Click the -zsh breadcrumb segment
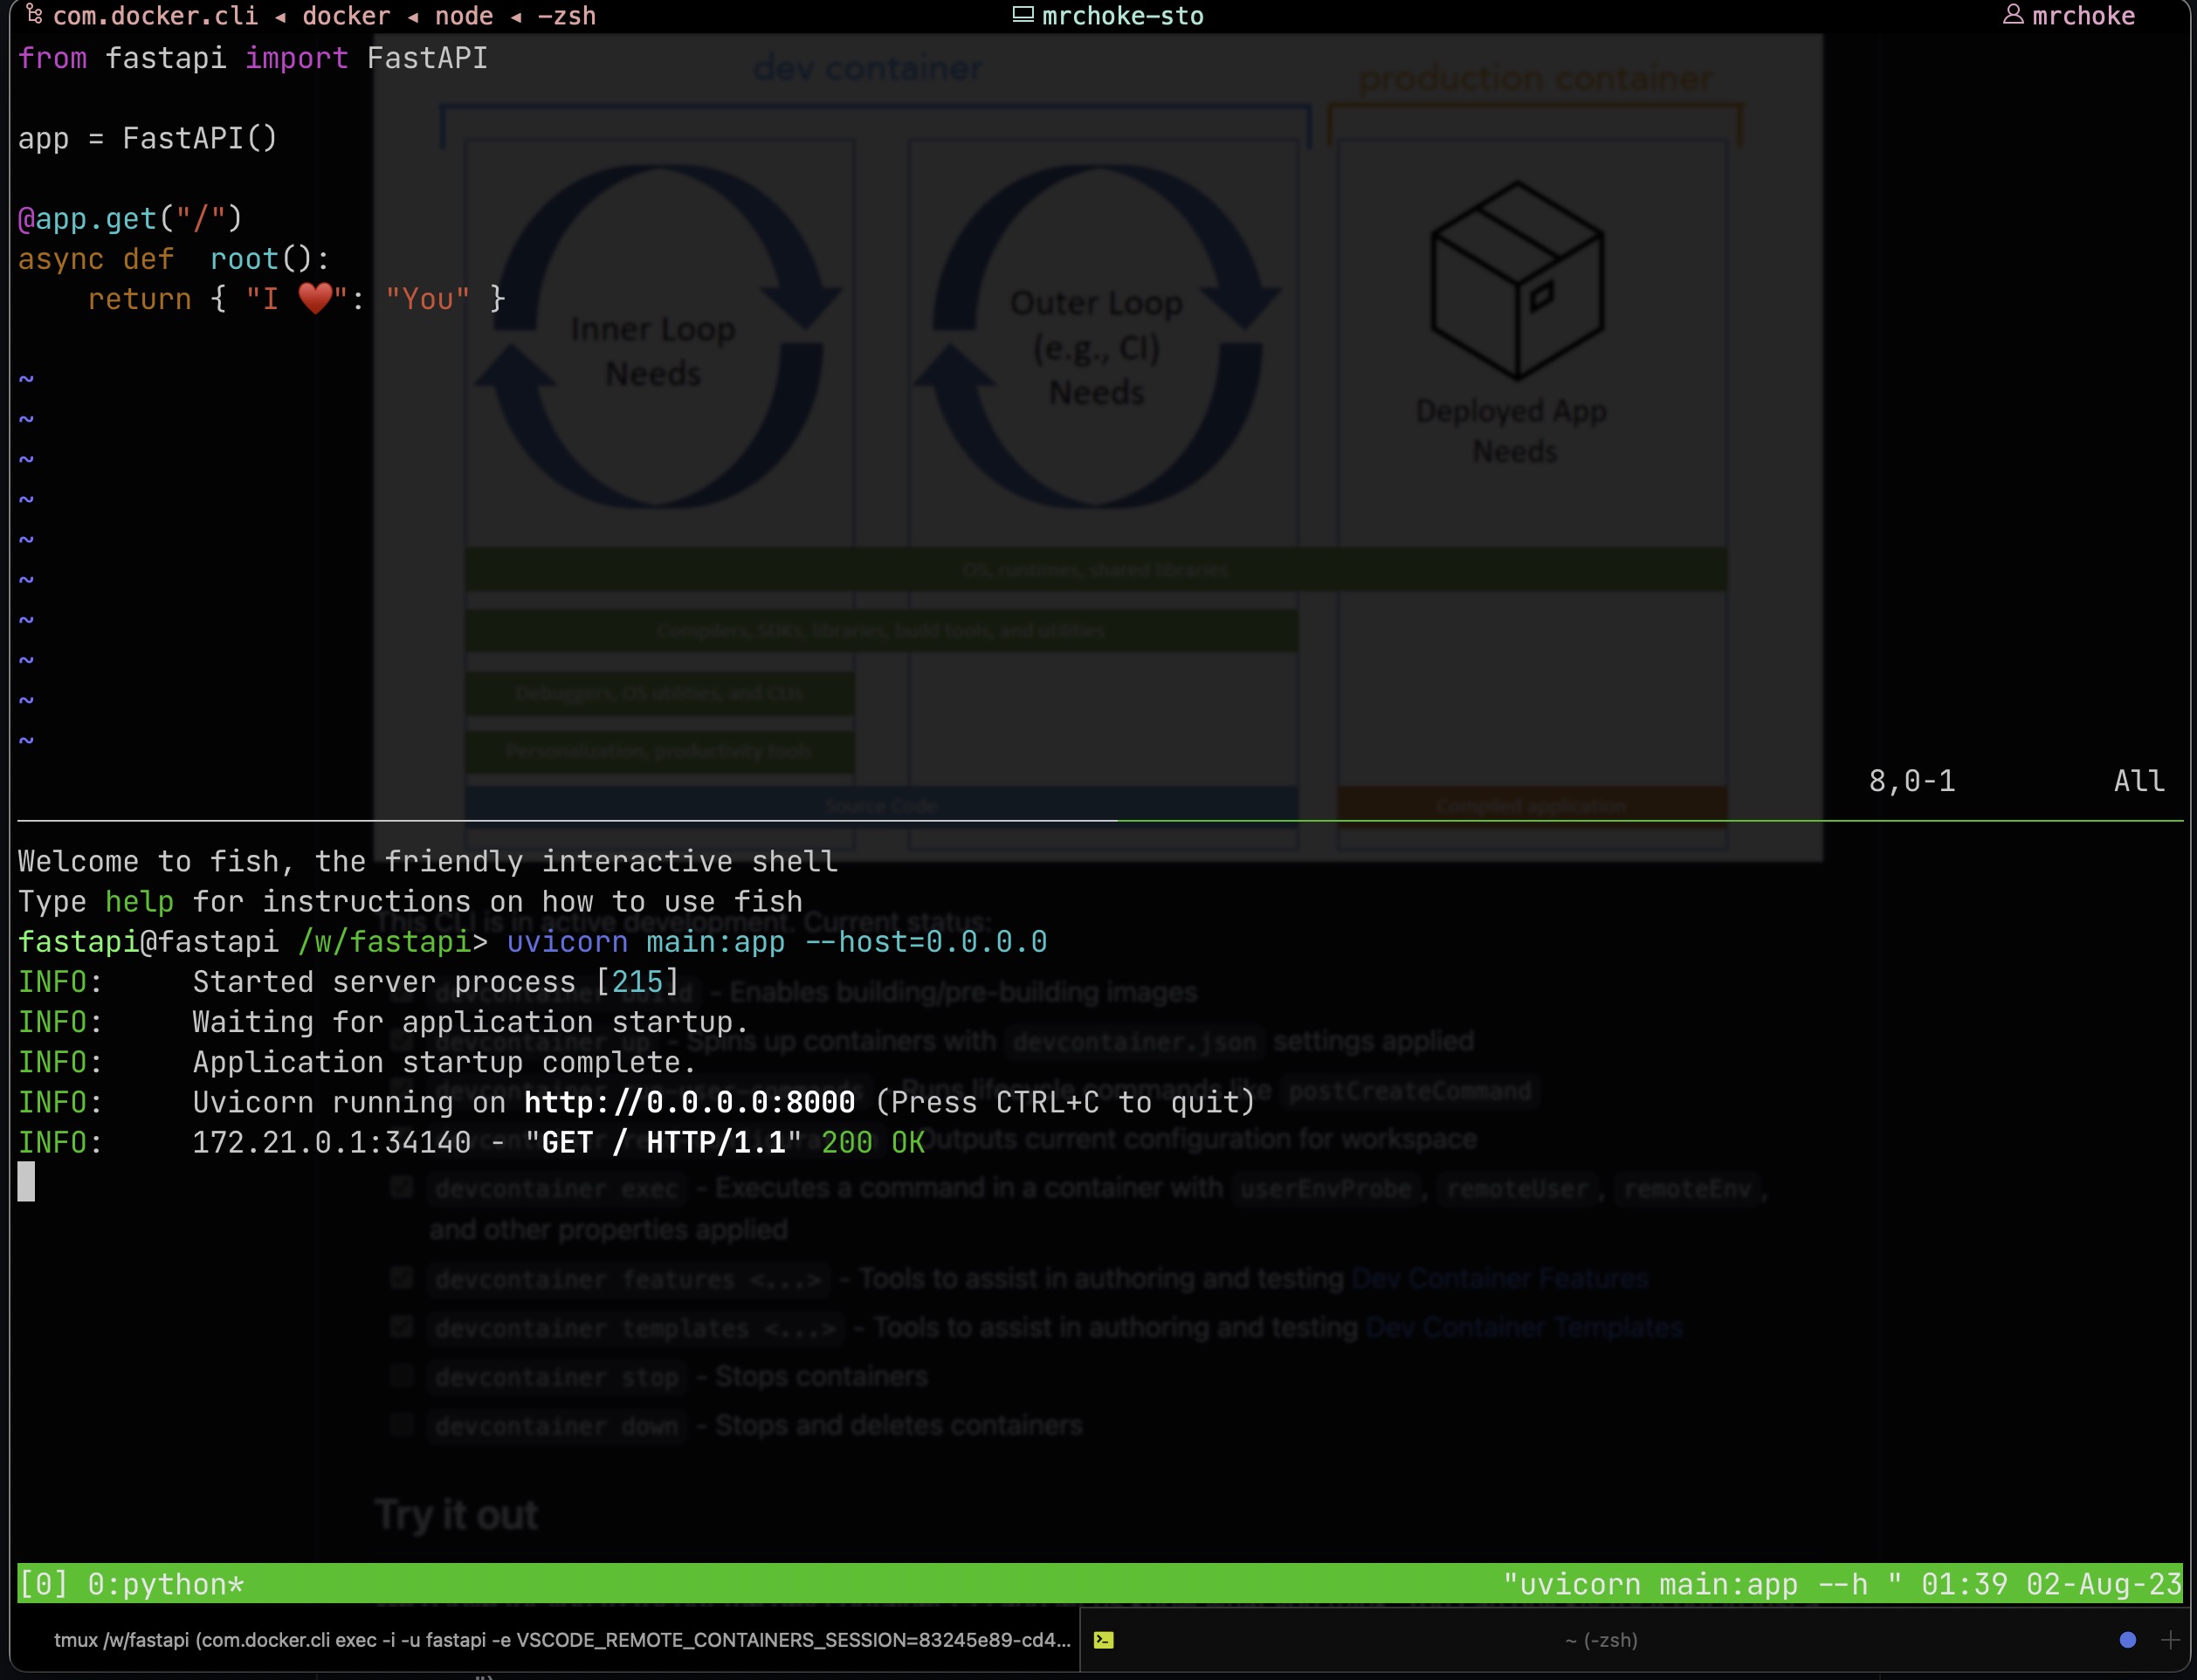2197x1680 pixels. click(566, 16)
